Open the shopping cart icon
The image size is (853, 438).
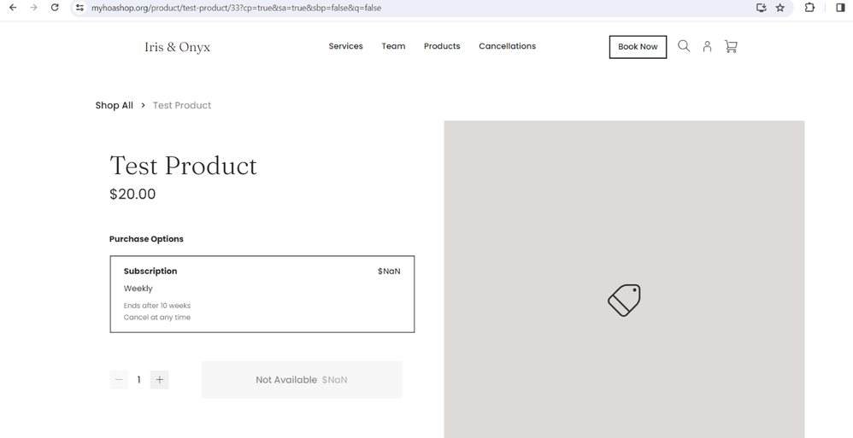731,47
